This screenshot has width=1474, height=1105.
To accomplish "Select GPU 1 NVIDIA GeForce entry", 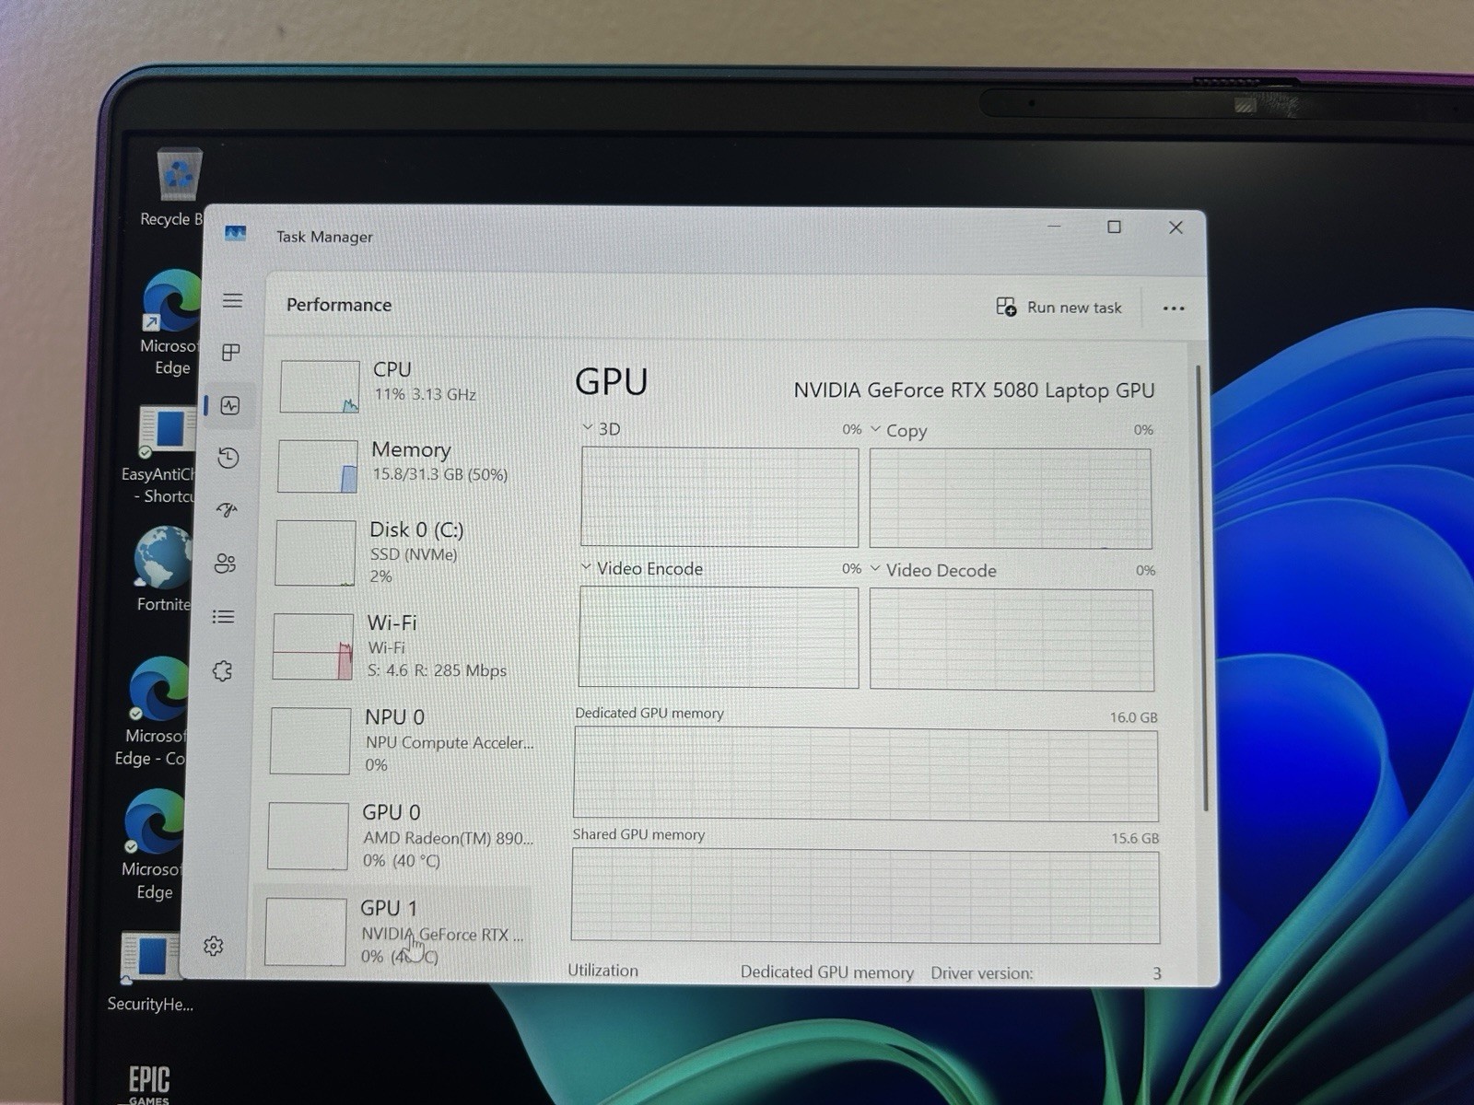I will pyautogui.click(x=394, y=931).
